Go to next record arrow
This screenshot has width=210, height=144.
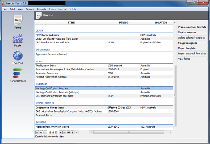pyautogui.click(x=61, y=132)
